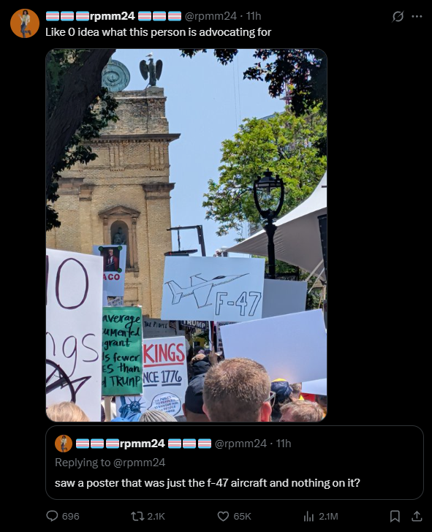Open the three-dot more options menu
The height and width of the screenshot is (532, 432).
click(417, 16)
